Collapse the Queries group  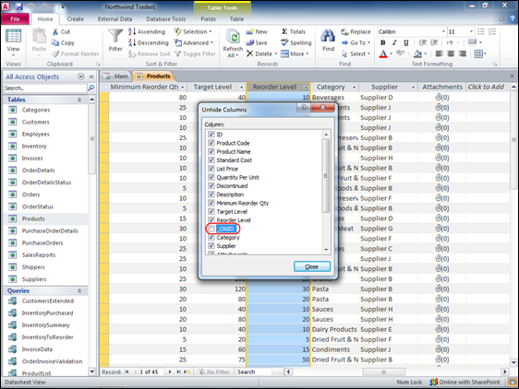pyautogui.click(x=79, y=291)
